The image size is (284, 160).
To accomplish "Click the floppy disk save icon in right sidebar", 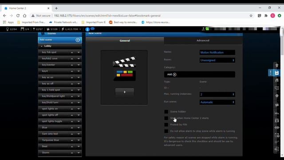I will pyautogui.click(x=276, y=73).
